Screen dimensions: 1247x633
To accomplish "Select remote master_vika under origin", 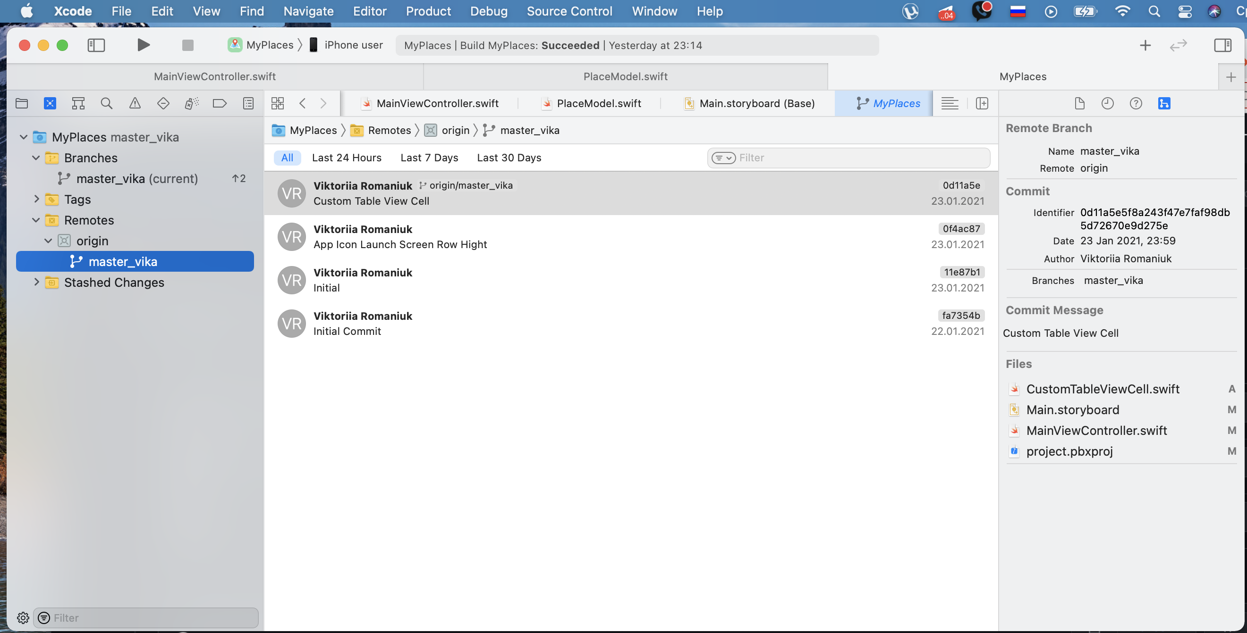I will (x=135, y=262).
